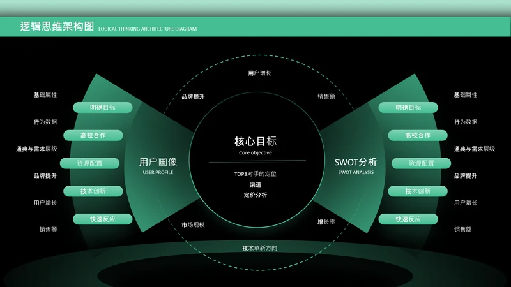The image size is (511, 287).
Task: Click the USER PROFILE caption
Action: (x=158, y=172)
